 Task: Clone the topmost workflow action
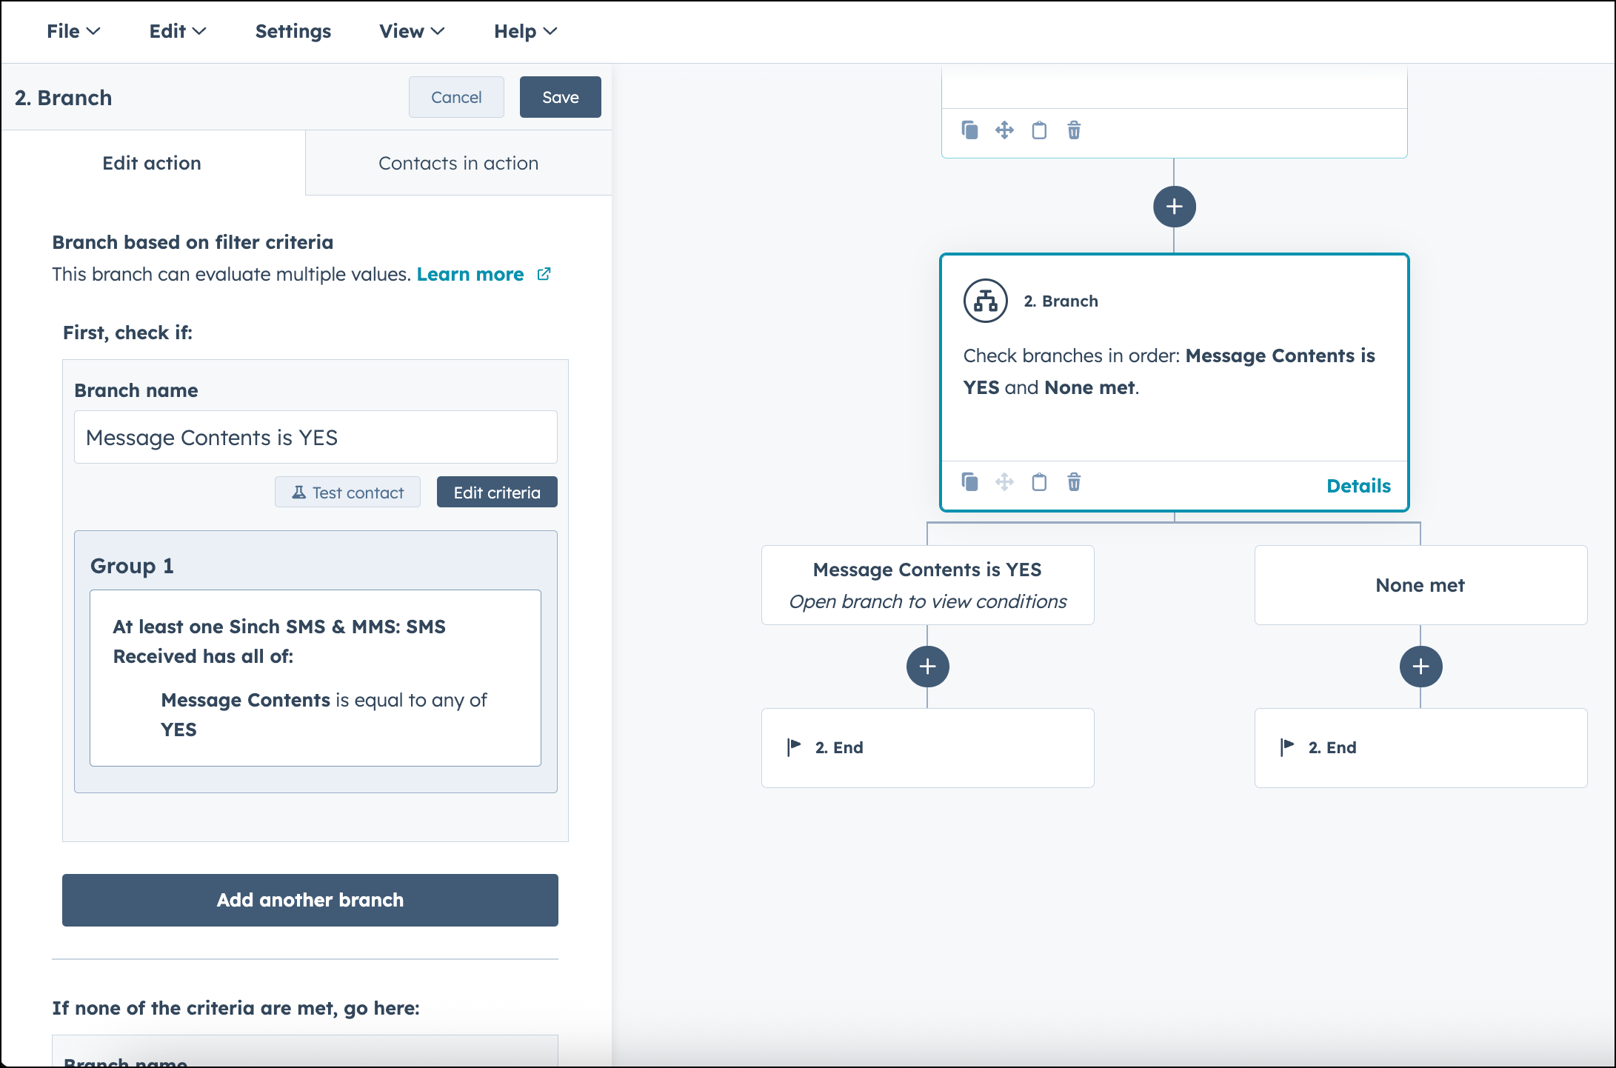969,130
